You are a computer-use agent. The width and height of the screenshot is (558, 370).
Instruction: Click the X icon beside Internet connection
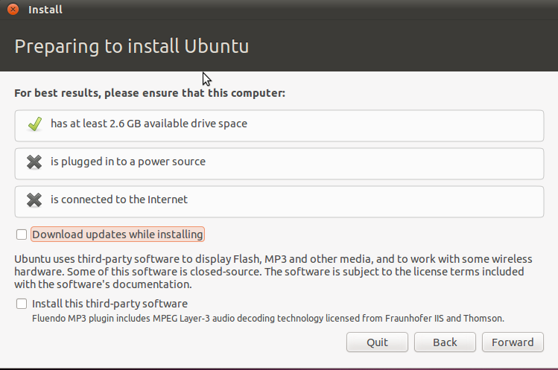coord(34,200)
